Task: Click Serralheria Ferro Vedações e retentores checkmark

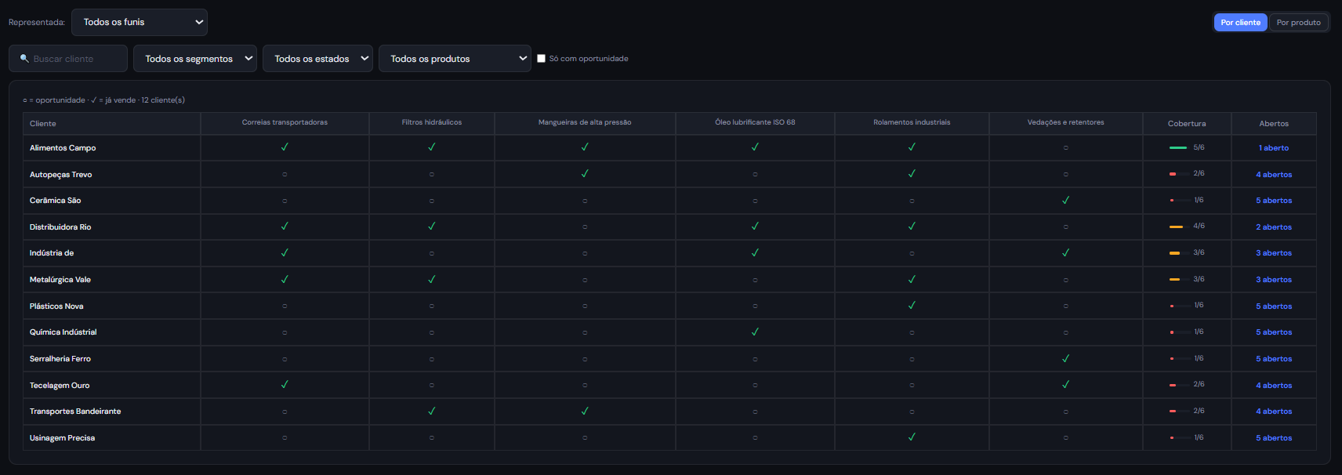Action: coord(1065,358)
